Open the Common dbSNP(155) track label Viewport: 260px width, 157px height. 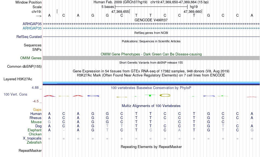click(24, 67)
